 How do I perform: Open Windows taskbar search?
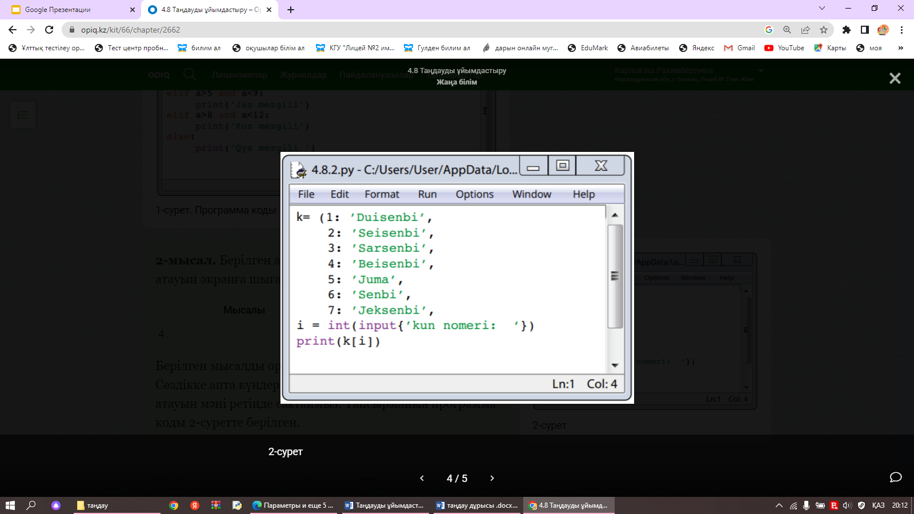31,505
